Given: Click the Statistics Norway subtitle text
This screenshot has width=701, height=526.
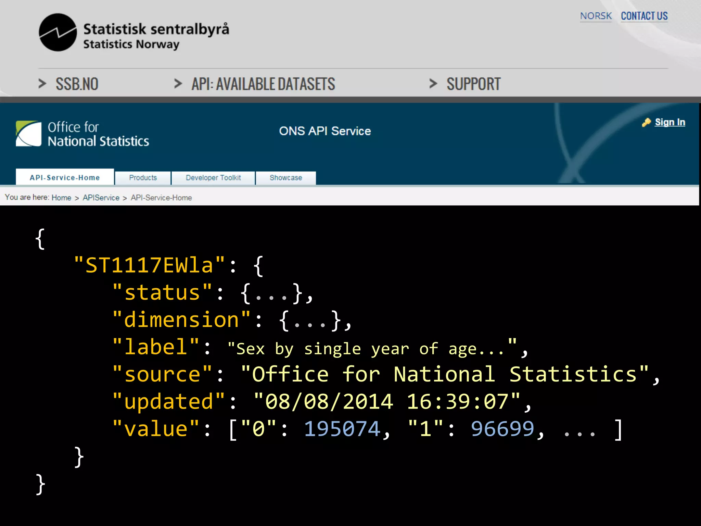Looking at the screenshot, I should 131,45.
